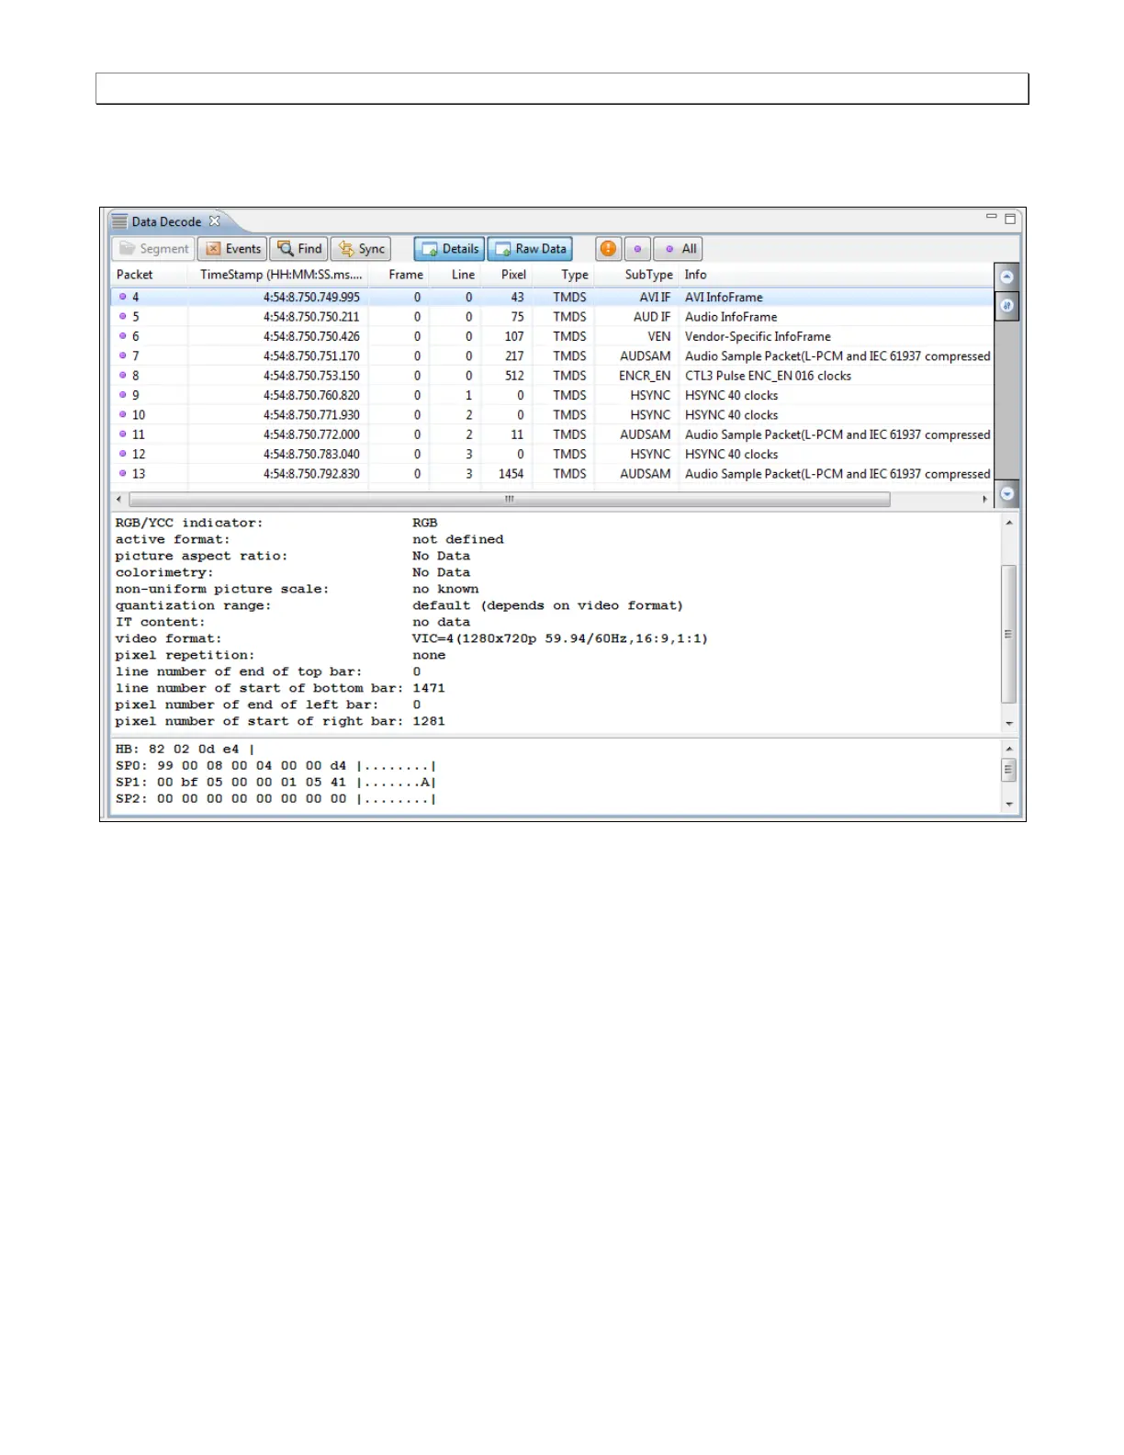Click raw data pane scrollbar down arrow
The height and width of the screenshot is (1455, 1124).
click(x=1009, y=805)
